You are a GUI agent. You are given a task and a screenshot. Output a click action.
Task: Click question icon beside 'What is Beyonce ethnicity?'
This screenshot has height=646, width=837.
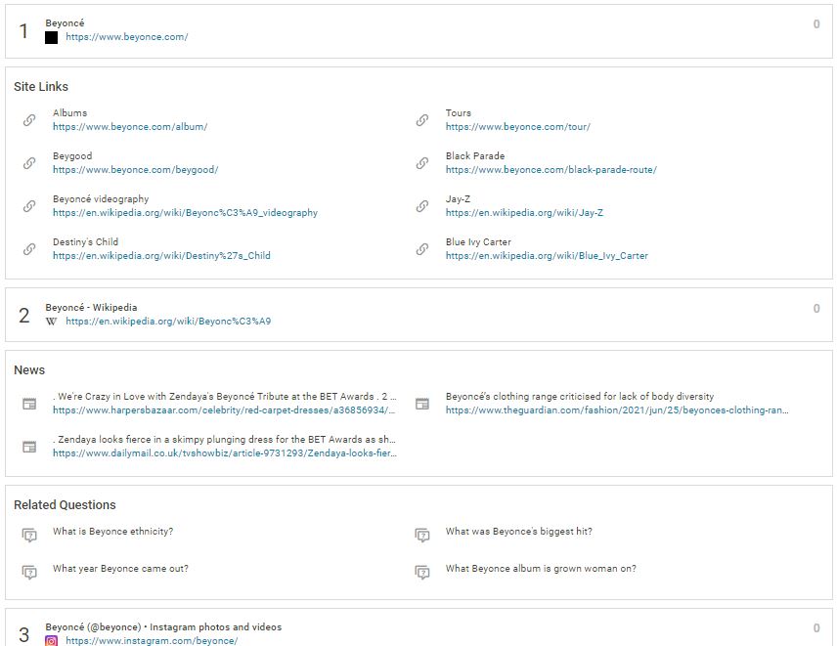(x=29, y=535)
